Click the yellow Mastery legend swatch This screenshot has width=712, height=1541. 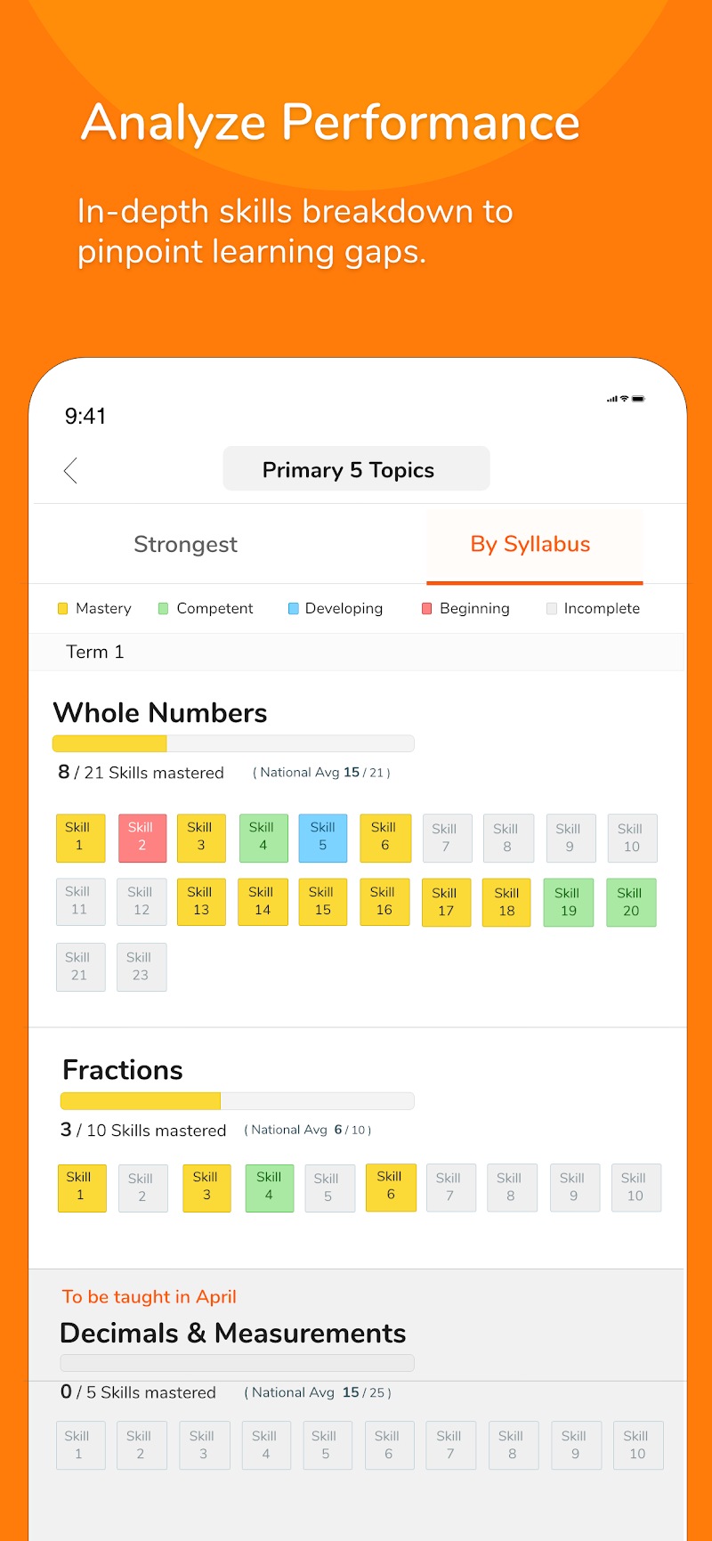click(x=62, y=609)
